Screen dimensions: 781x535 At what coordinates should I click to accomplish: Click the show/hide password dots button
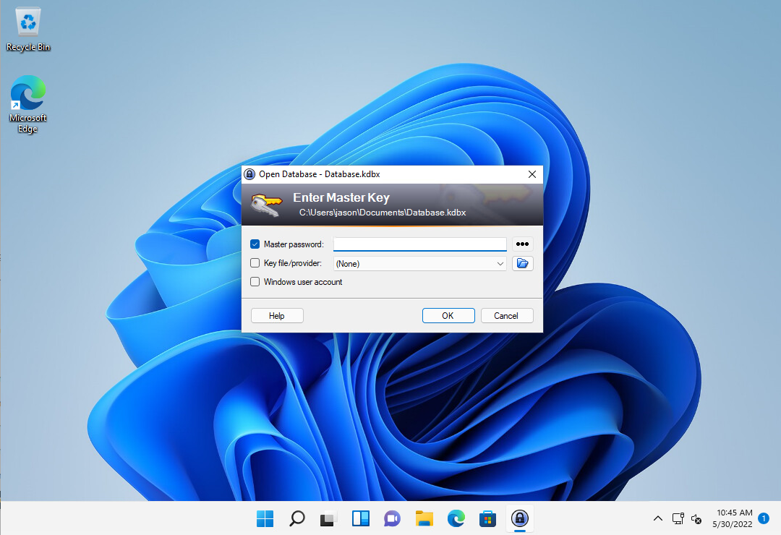click(x=522, y=244)
